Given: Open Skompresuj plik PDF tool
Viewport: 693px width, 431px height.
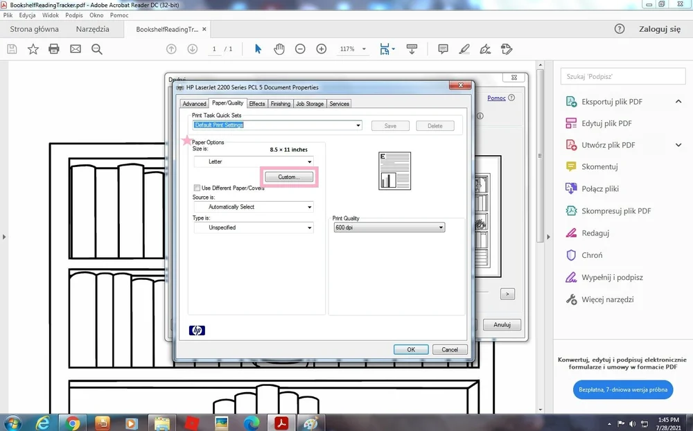Looking at the screenshot, I should pyautogui.click(x=616, y=211).
